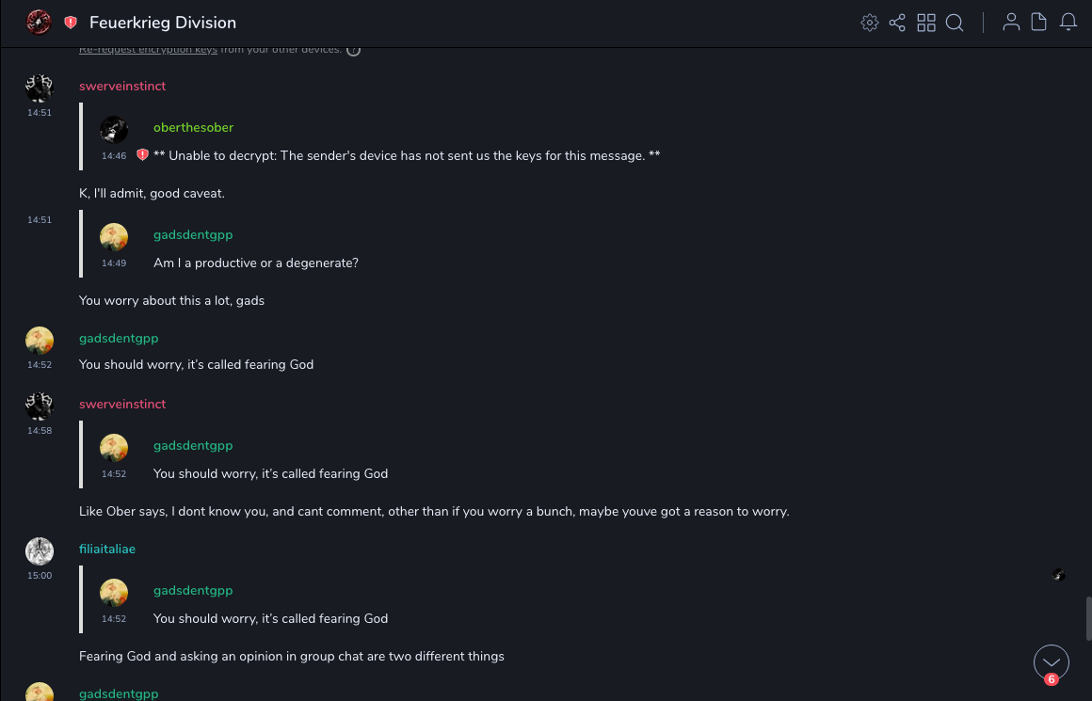Viewport: 1092px width, 701px height.
Task: Click the Feuerkrieg Division room title
Action: coord(163,23)
